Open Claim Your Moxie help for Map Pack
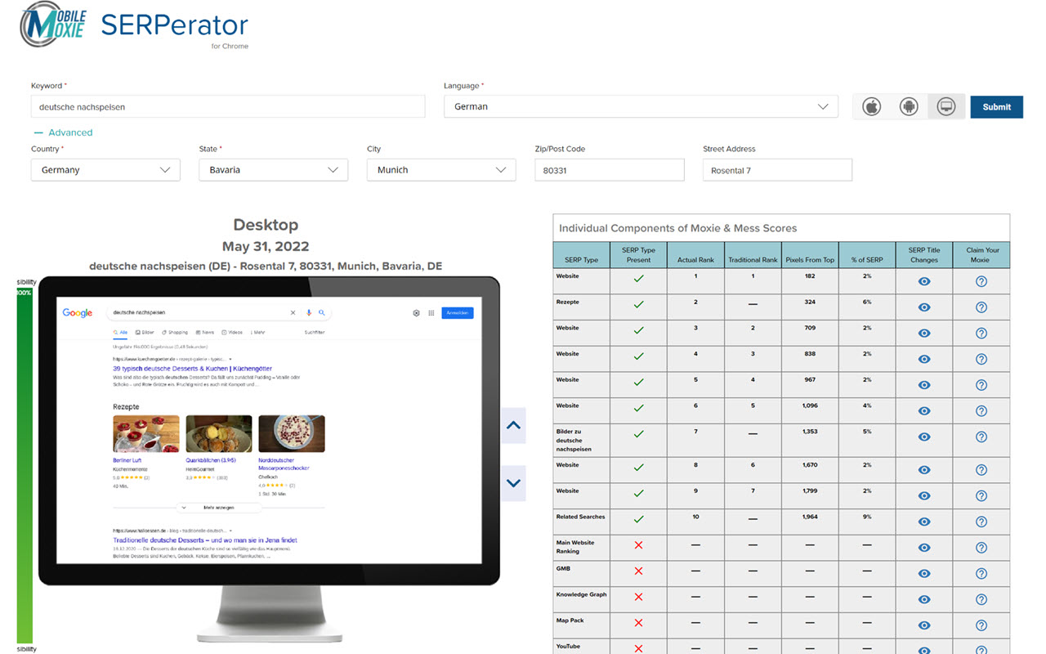This screenshot has height=654, width=1046. (981, 625)
